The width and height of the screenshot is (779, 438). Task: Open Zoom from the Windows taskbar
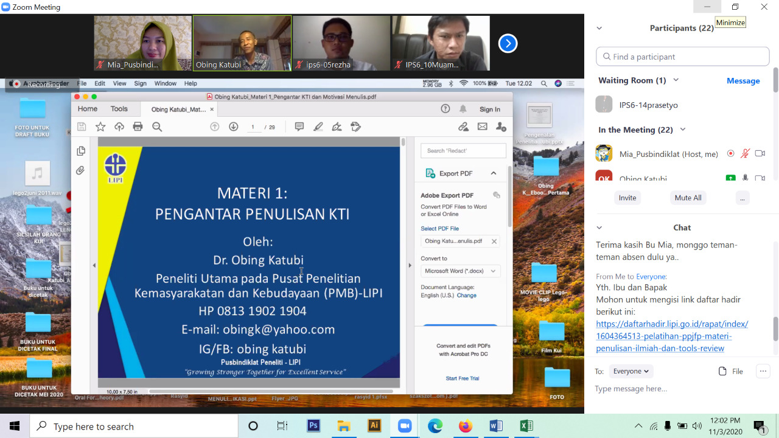[x=405, y=426]
